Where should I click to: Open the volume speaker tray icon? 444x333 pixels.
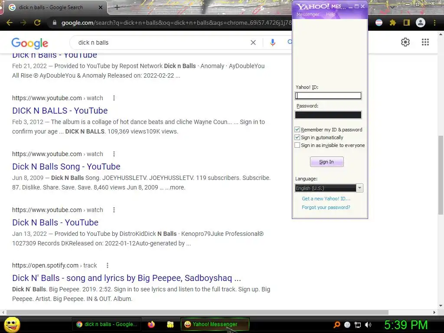tap(368, 325)
